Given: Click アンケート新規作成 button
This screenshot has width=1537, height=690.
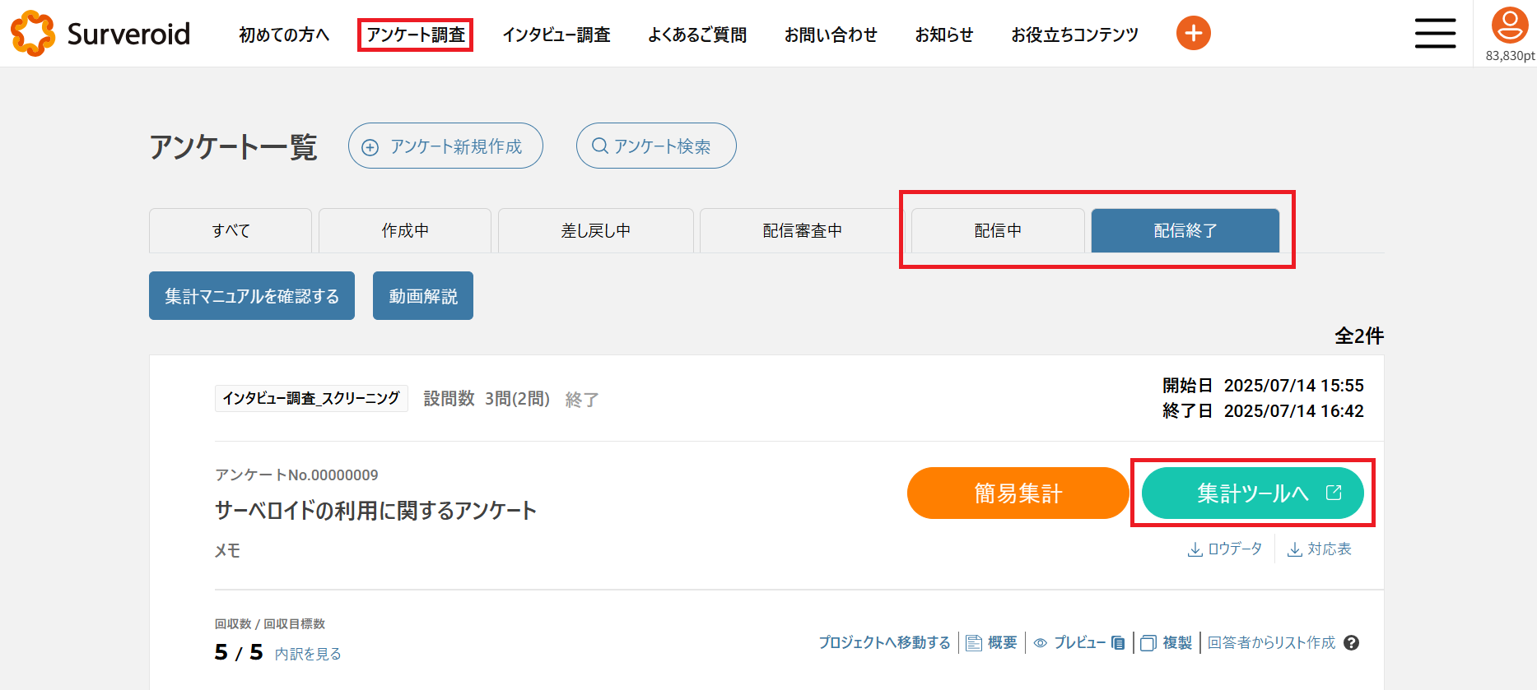Looking at the screenshot, I should coord(445,146).
